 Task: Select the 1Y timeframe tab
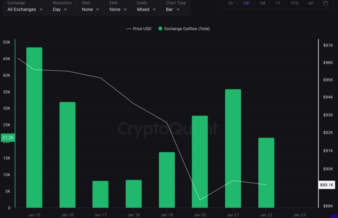coord(278,3)
